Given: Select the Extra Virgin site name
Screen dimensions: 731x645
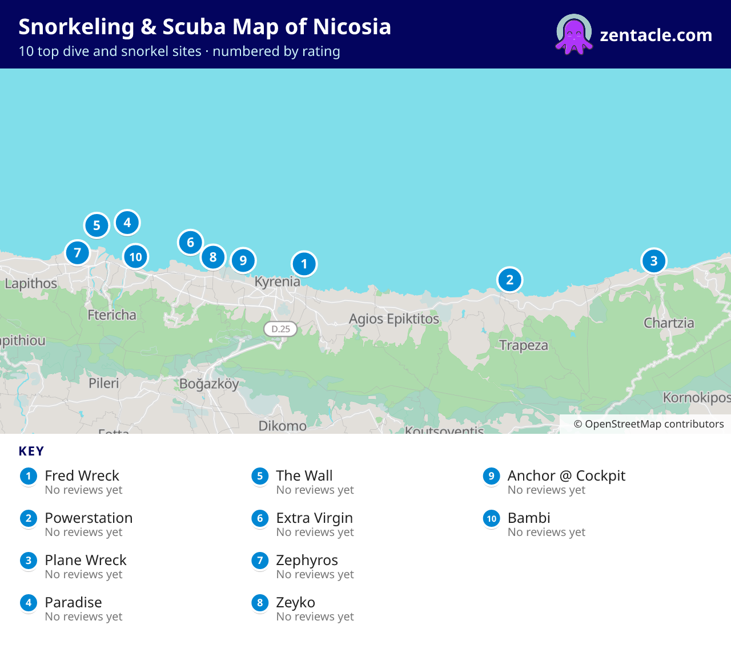Looking at the screenshot, I should coord(314,518).
